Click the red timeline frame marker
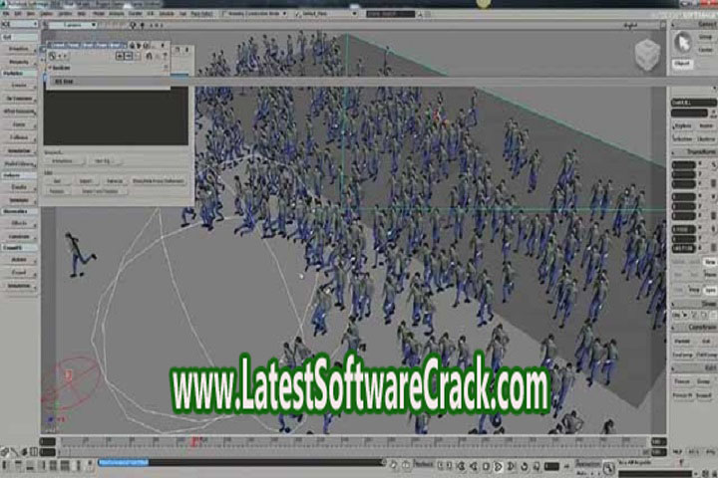718x478 pixels. coord(193,441)
